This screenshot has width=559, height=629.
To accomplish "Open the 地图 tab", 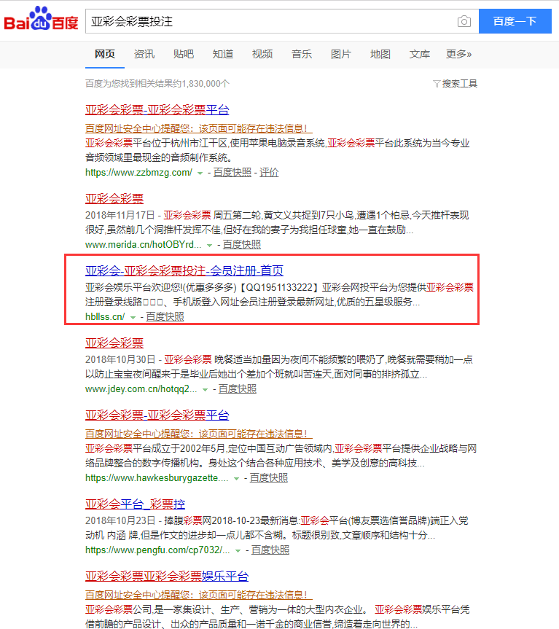I will tap(380, 54).
